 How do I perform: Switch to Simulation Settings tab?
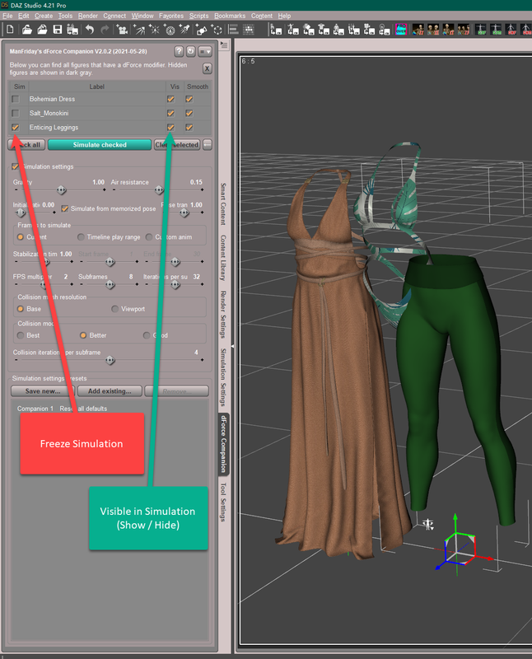point(223,377)
